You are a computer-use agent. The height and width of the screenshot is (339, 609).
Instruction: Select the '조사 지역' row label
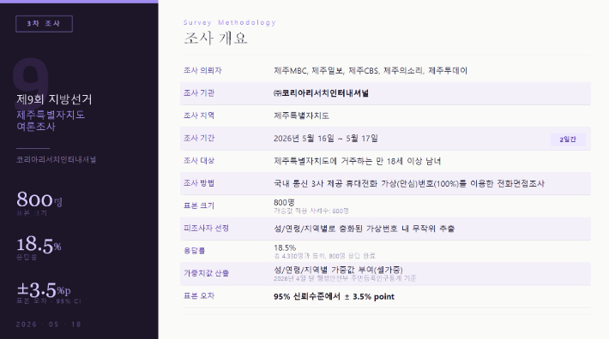(x=199, y=116)
